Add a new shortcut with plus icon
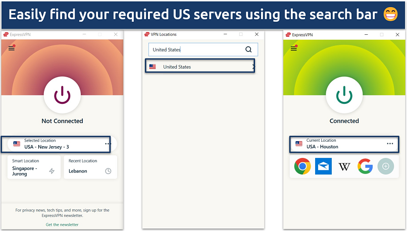407x231 pixels. click(x=386, y=166)
